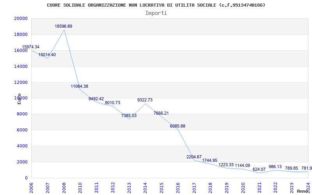Click the data label 624.07
The width and height of the screenshot is (312, 195).
click(x=259, y=169)
